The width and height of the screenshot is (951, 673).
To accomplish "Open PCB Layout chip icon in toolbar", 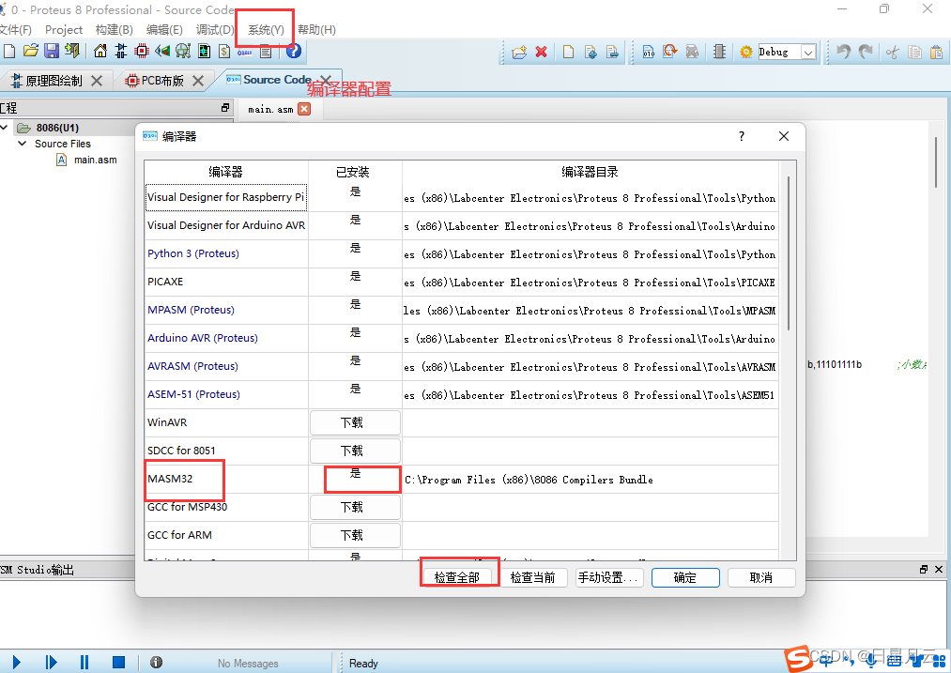I will pyautogui.click(x=142, y=52).
